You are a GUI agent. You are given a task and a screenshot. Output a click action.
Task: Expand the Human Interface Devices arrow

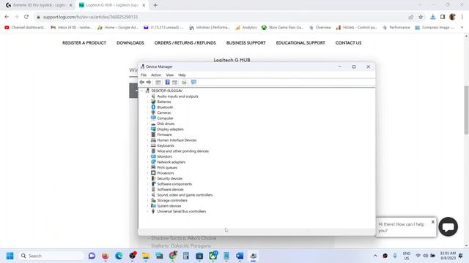(x=147, y=140)
